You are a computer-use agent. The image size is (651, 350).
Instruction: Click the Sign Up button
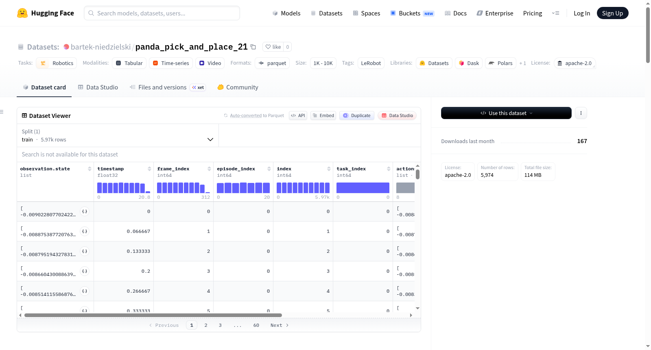click(x=612, y=13)
